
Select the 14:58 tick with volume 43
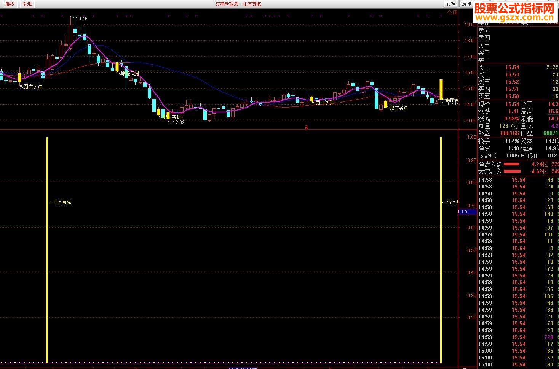[518, 180]
